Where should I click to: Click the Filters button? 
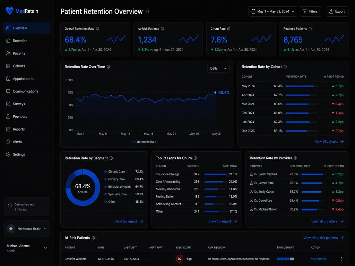pos(310,11)
